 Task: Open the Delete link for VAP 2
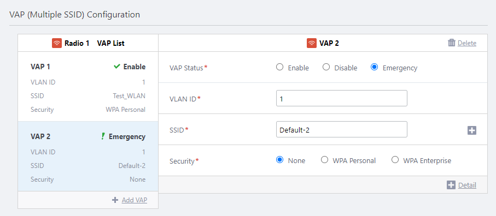coord(467,43)
